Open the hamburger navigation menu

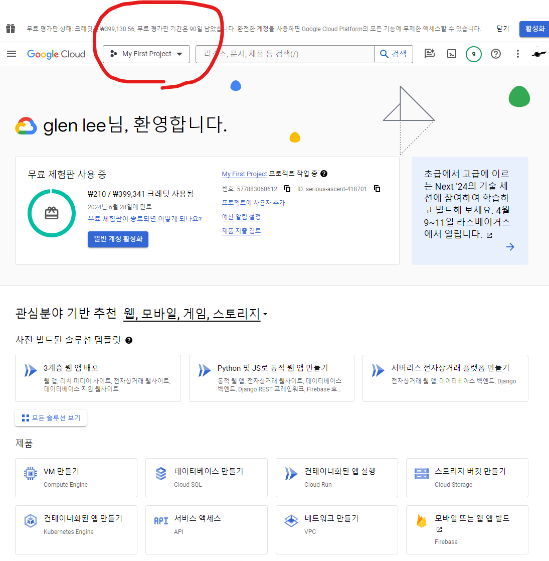click(12, 54)
